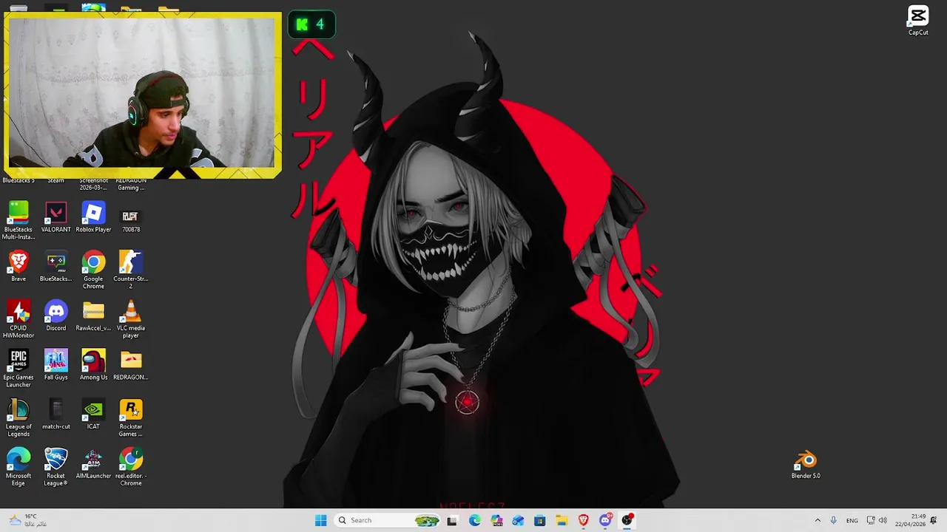Select the BlueStacks MSI desktop icon
This screenshot has height=532, width=947.
tap(56, 267)
